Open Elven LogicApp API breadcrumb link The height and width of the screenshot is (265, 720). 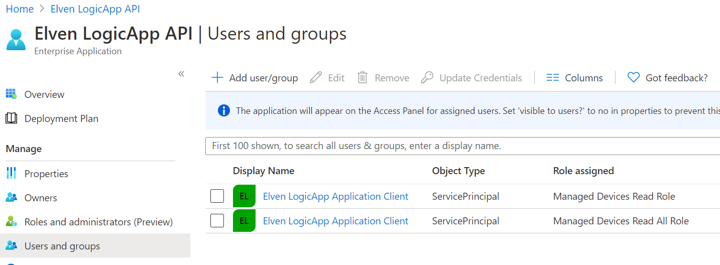point(95,9)
